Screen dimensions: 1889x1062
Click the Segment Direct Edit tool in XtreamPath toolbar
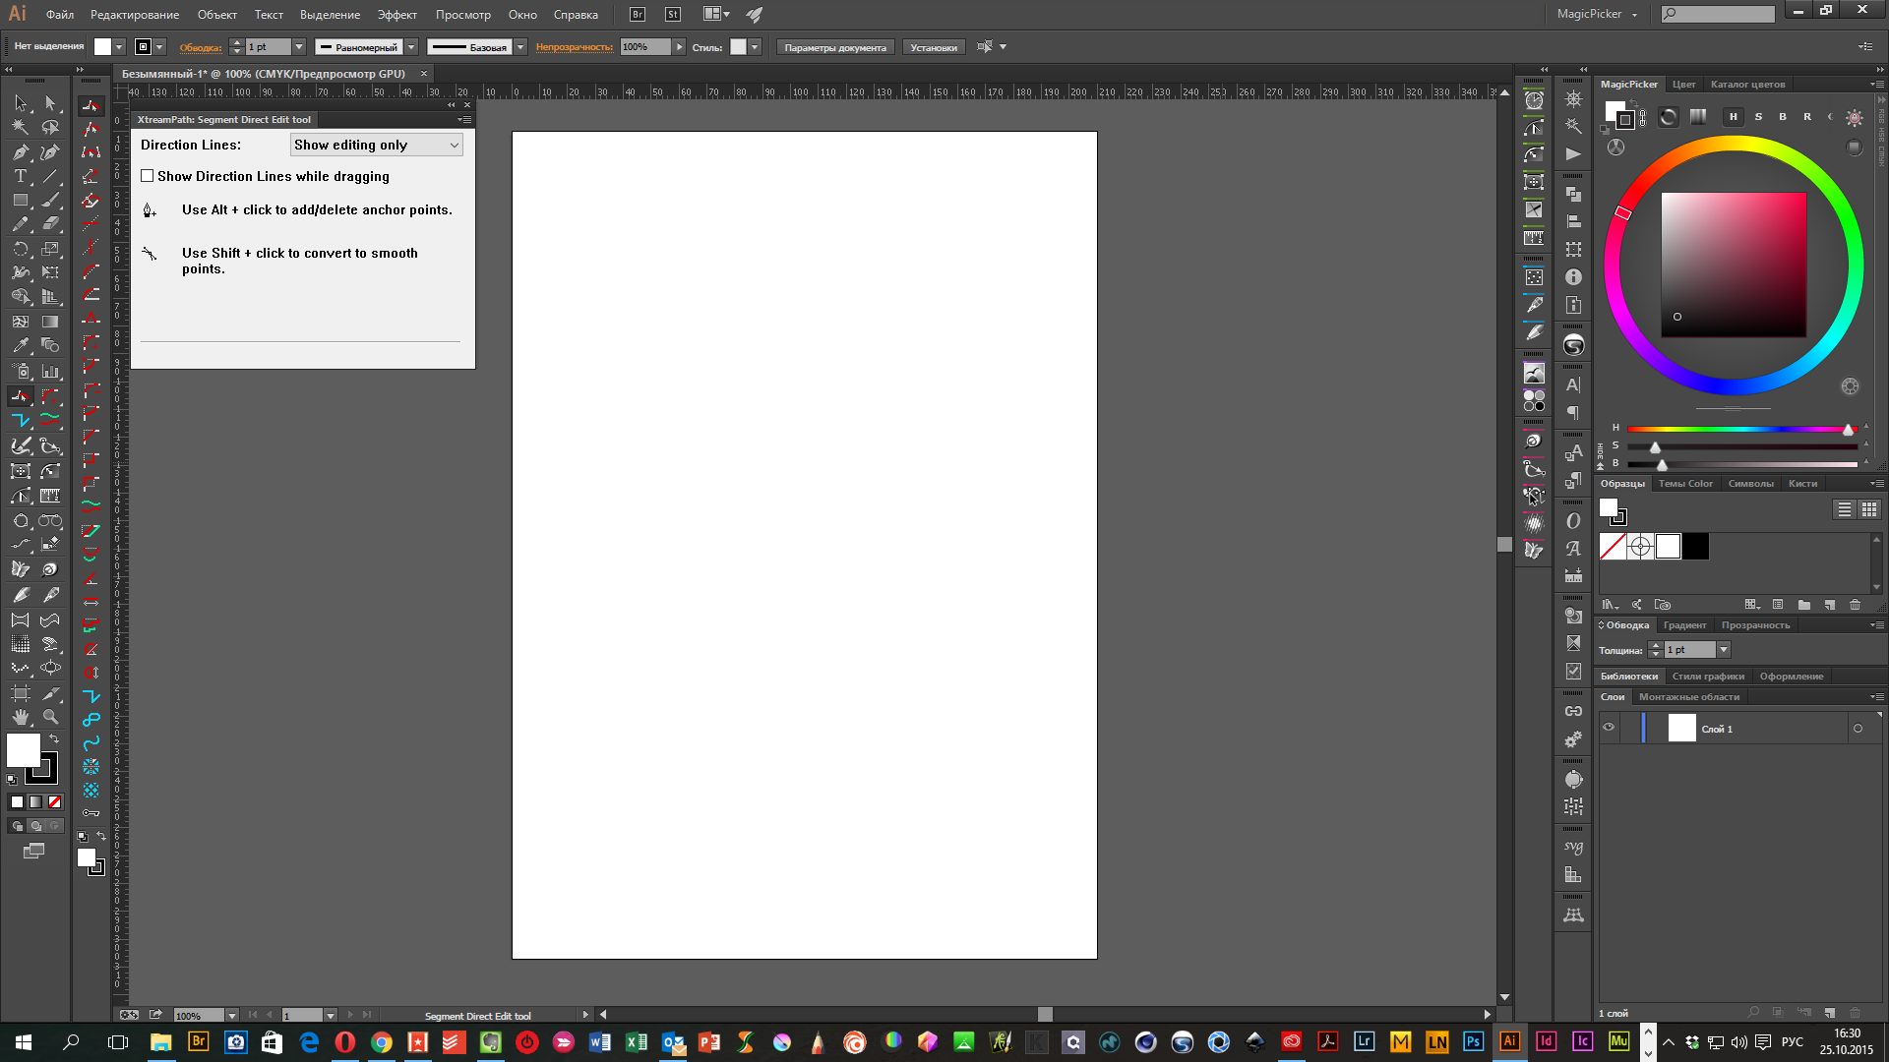click(91, 105)
